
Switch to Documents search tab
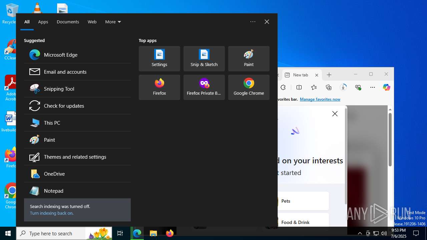coord(68,22)
